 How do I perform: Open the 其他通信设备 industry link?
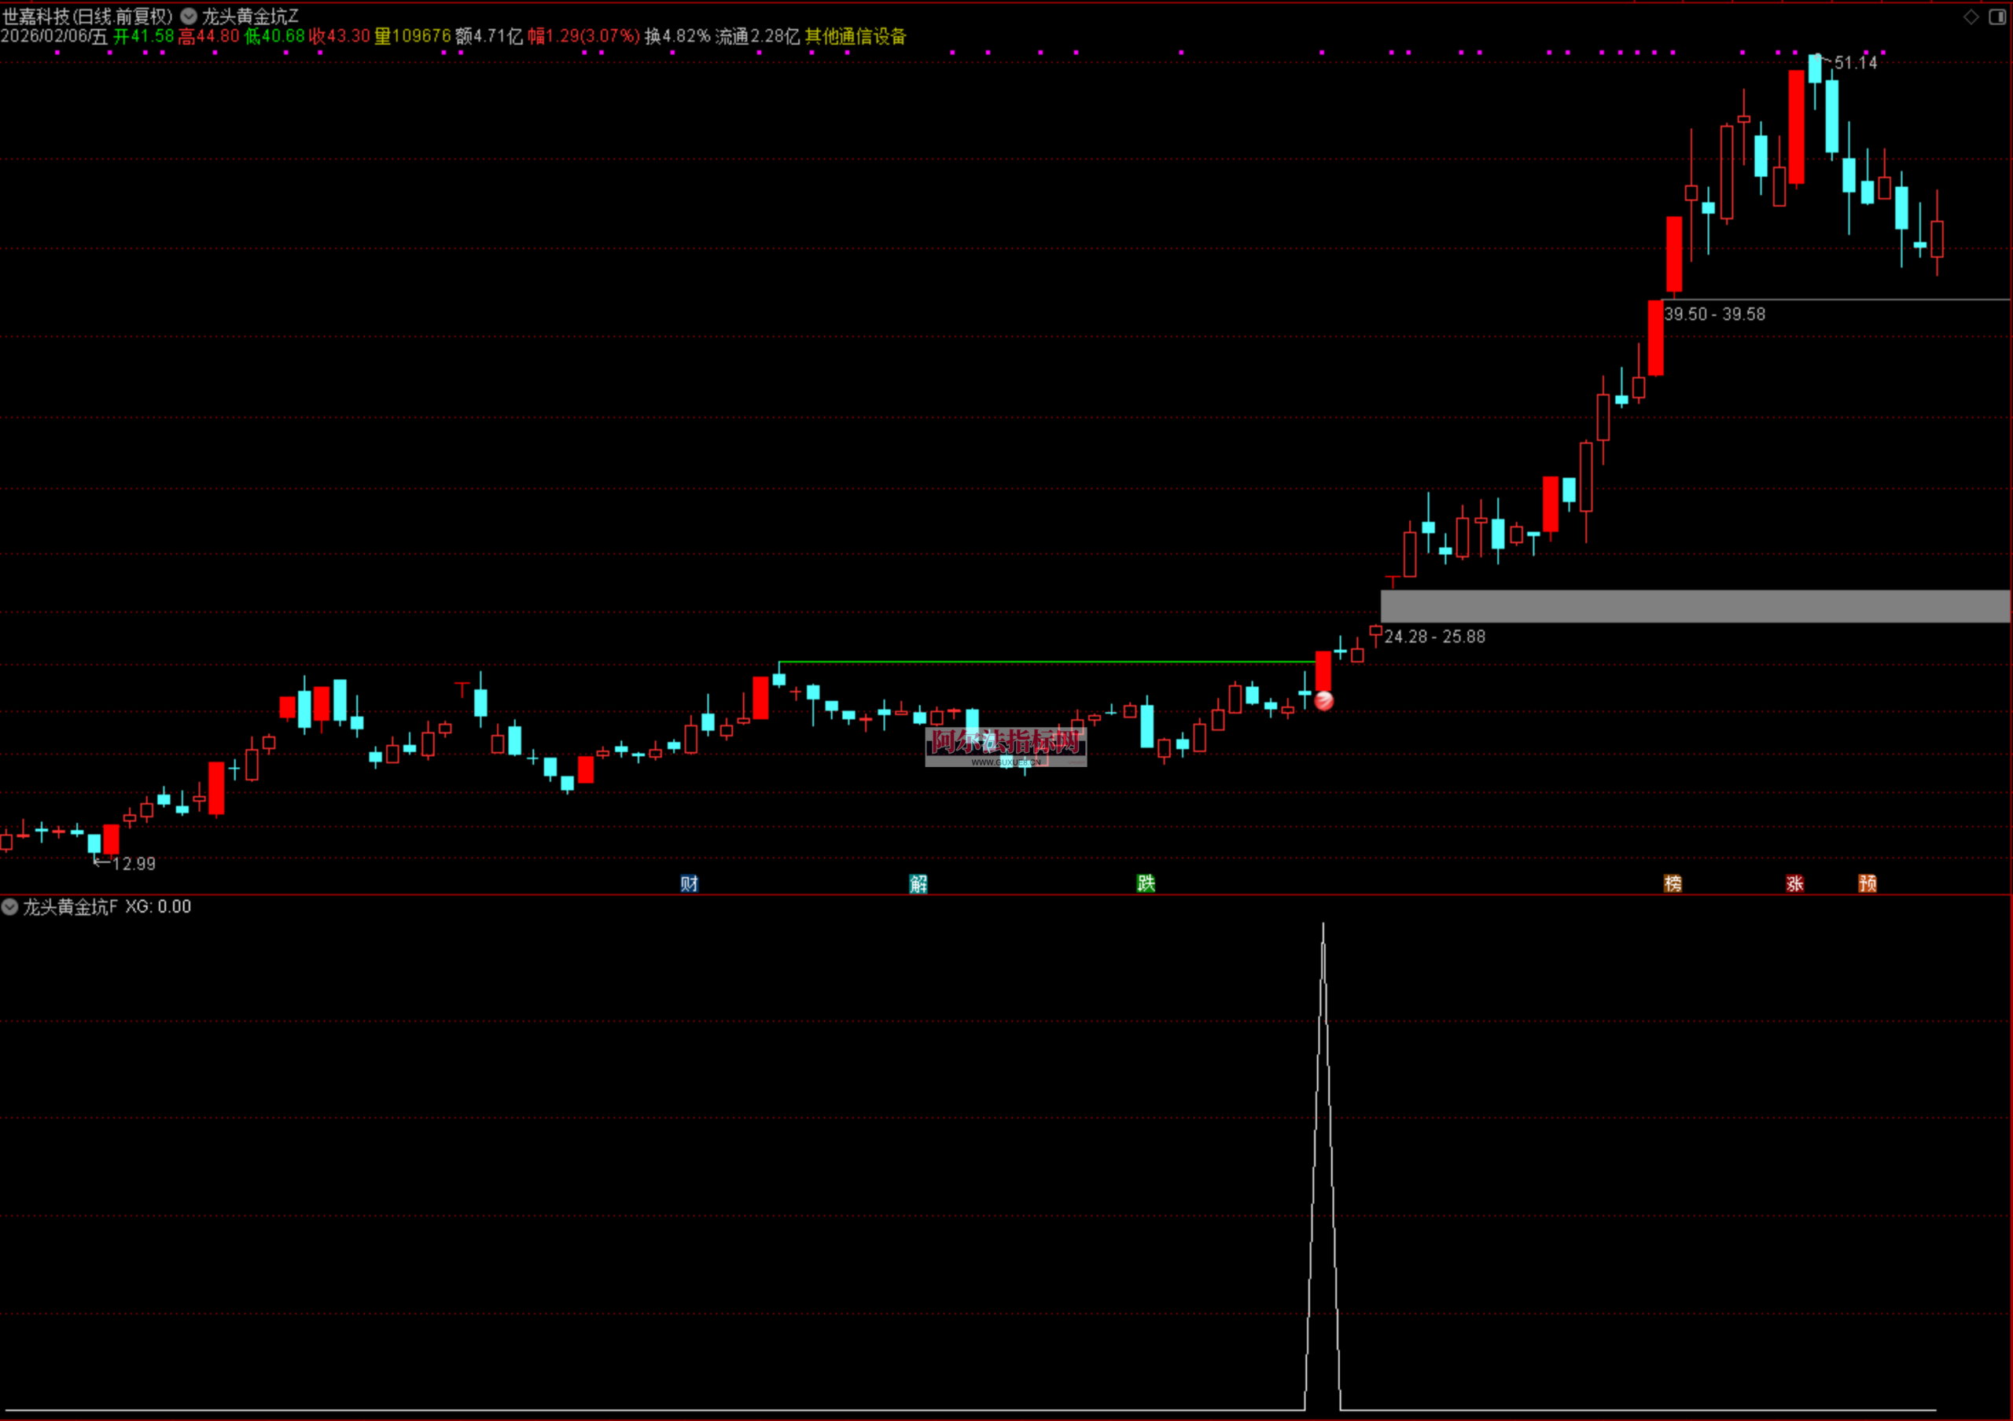(855, 36)
